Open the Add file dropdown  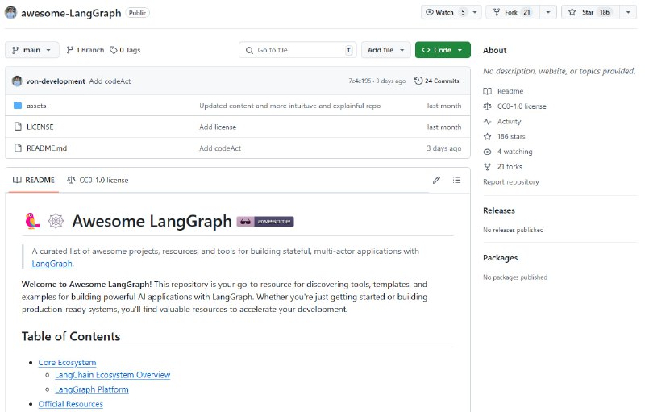[386, 50]
